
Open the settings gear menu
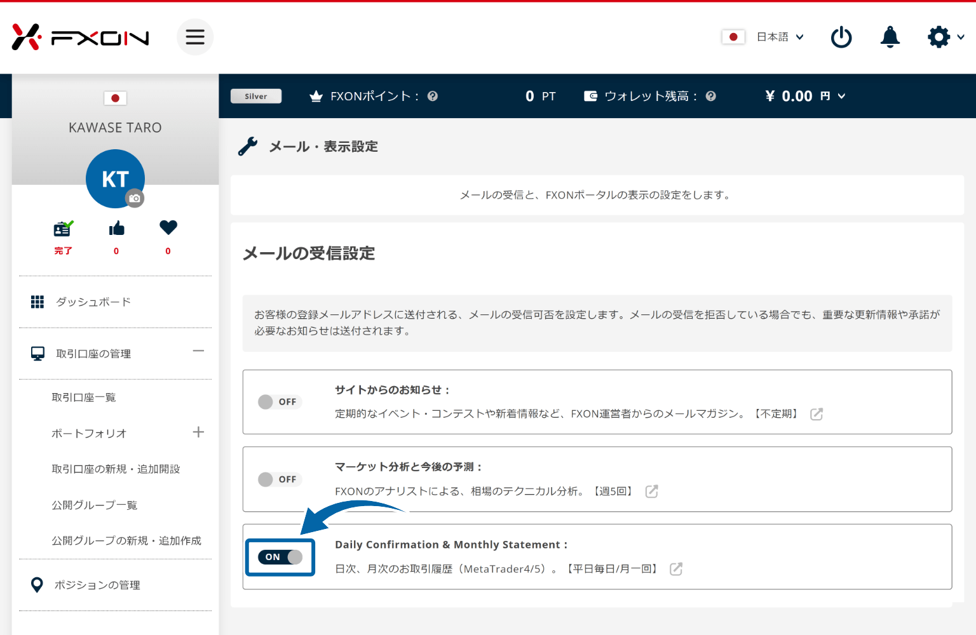coord(945,37)
